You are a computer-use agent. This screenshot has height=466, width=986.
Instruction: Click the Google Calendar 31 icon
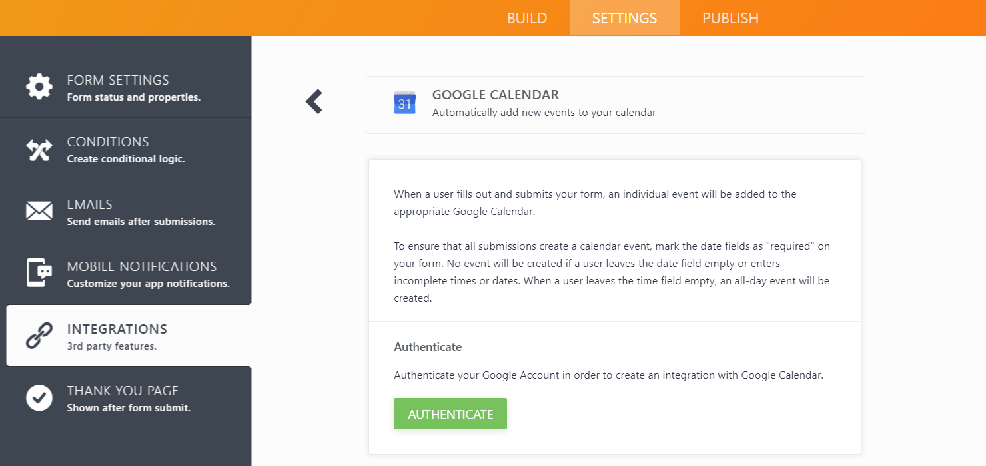pyautogui.click(x=404, y=103)
